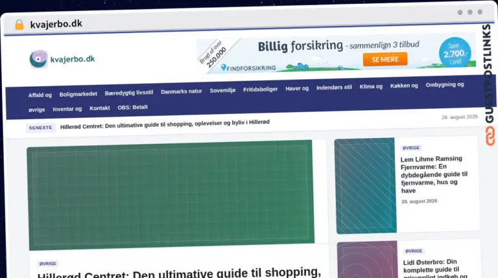Select the Sovemiljø navigation link

(x=222, y=91)
